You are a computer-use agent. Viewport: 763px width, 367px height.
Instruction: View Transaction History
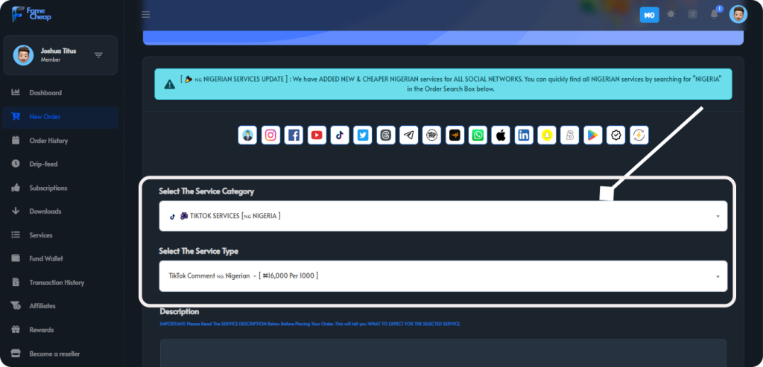60,282
